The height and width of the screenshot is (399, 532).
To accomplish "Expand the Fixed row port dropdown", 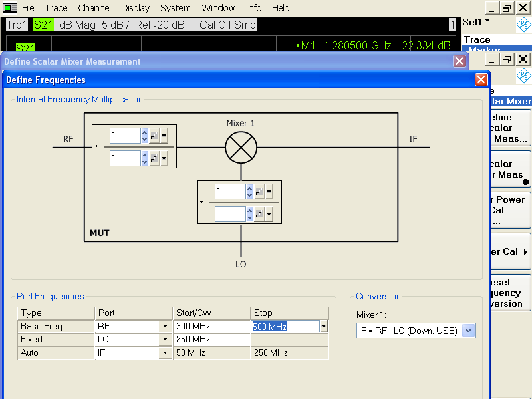I will 164,340.
